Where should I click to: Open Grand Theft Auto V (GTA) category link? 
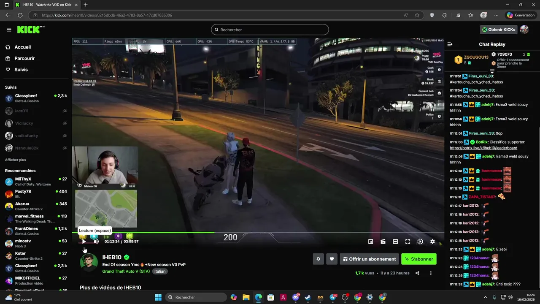[126, 271]
